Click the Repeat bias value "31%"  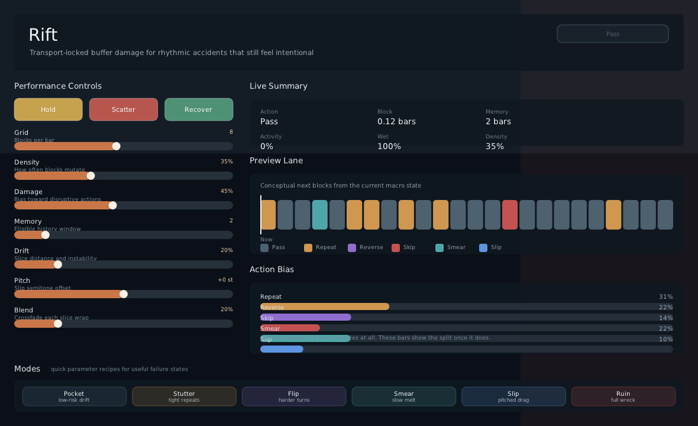pyautogui.click(x=666, y=296)
